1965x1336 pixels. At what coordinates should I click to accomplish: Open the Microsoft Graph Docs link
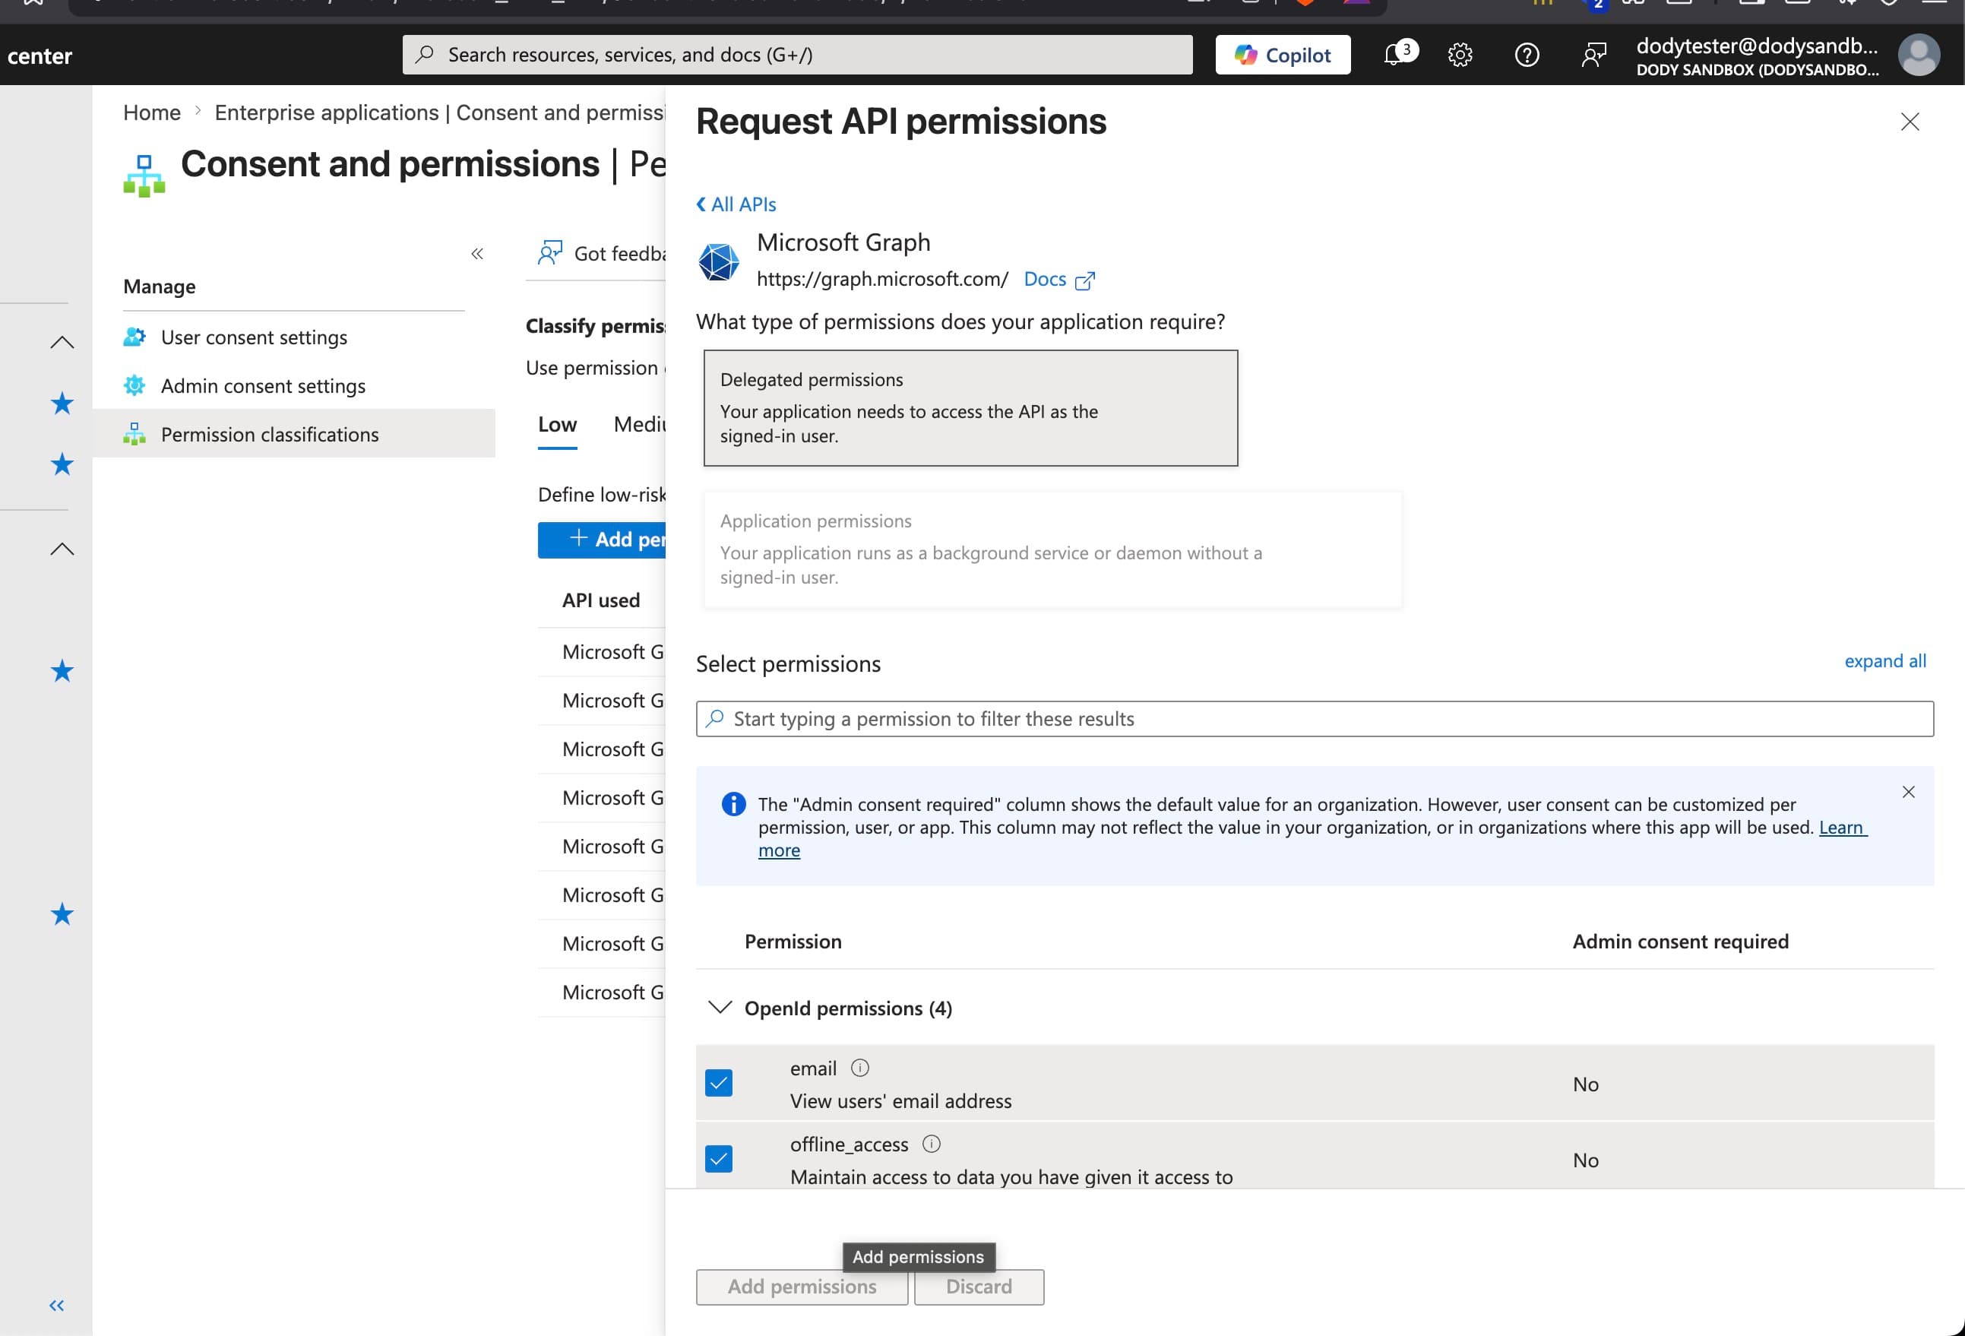[x=1058, y=279]
